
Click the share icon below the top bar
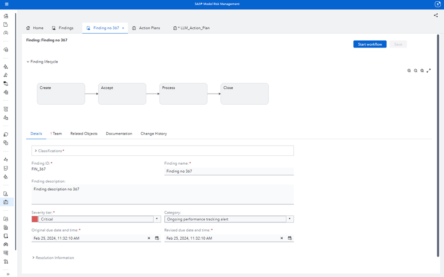[436, 15]
